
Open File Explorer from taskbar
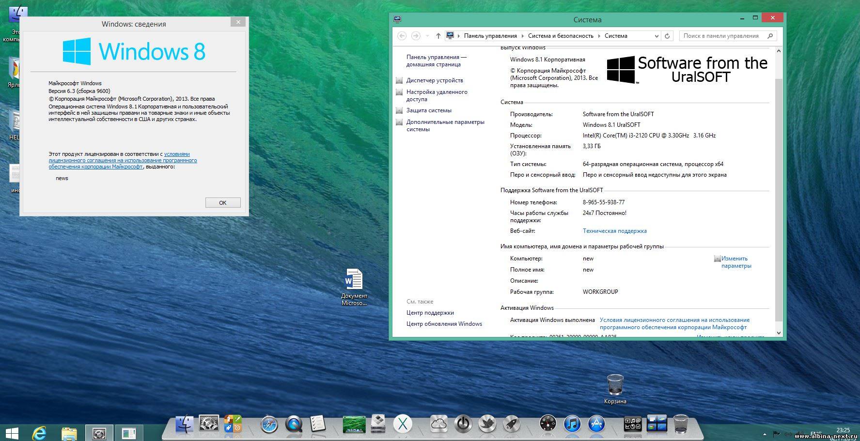point(69,433)
